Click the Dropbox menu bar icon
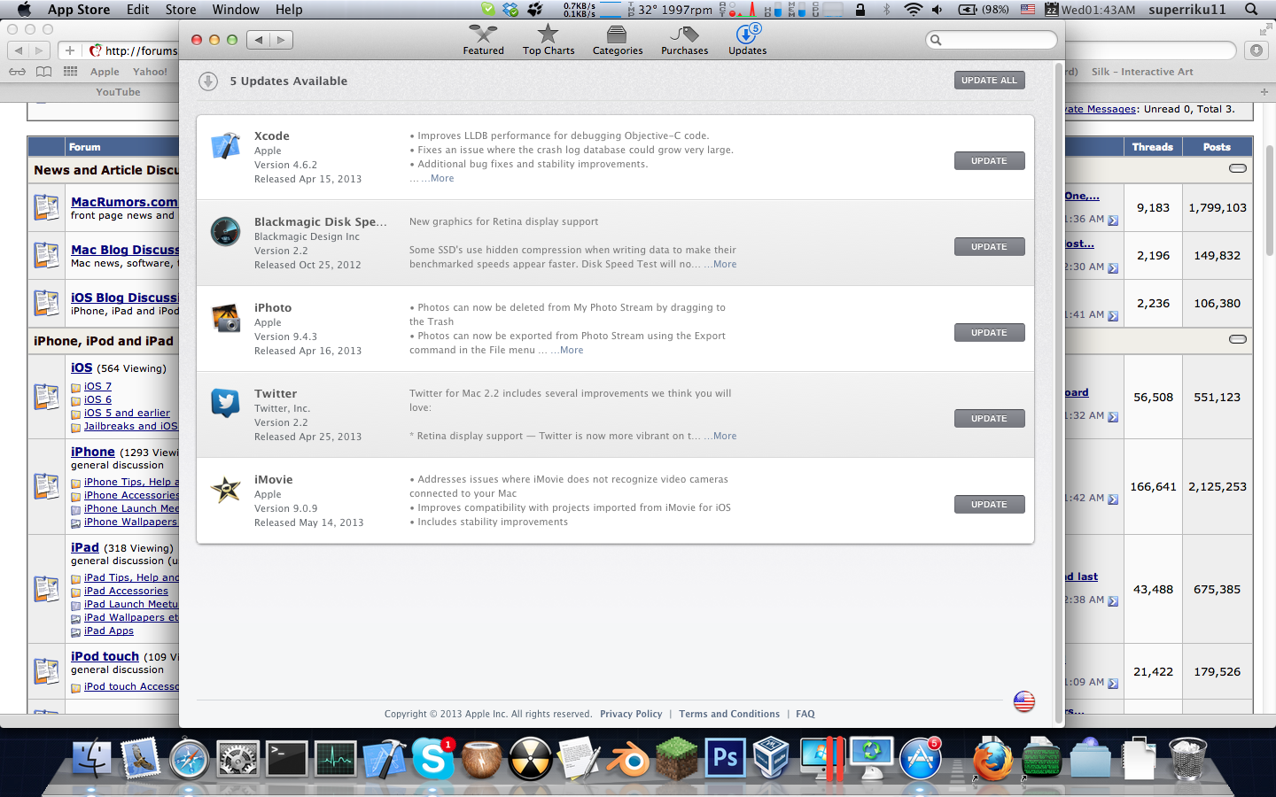 point(511,10)
